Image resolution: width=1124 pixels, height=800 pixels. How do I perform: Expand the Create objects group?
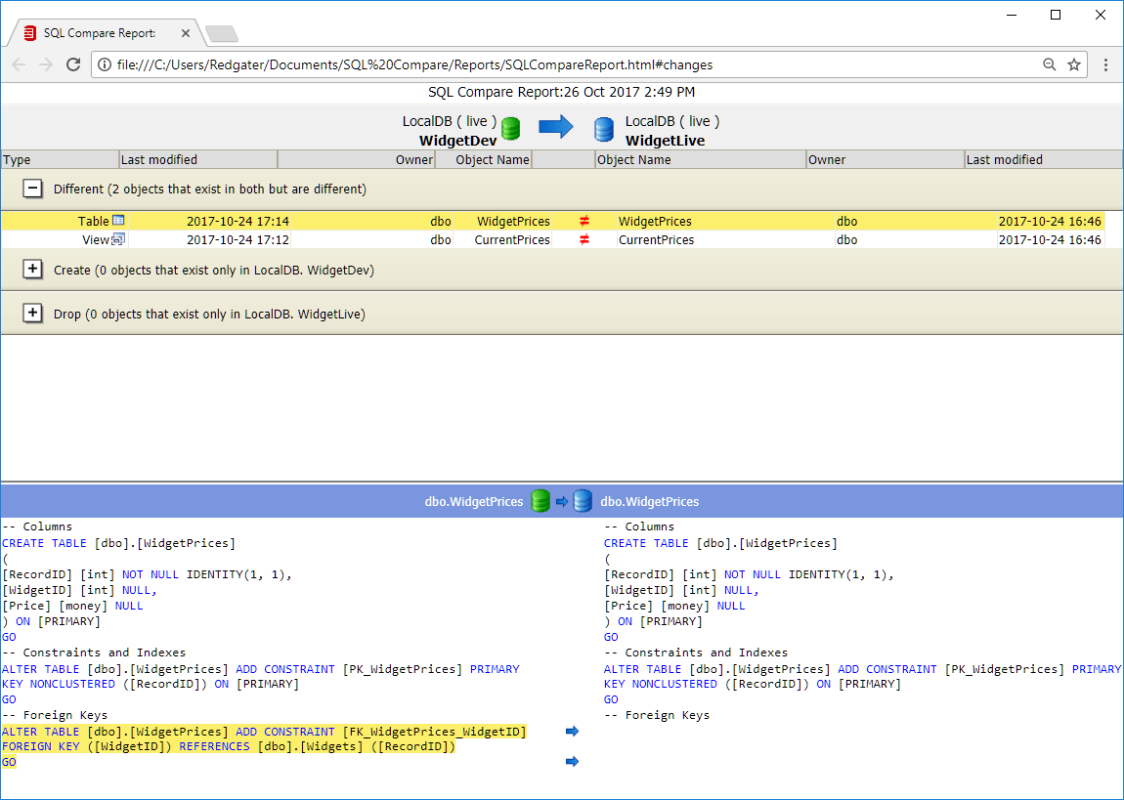[32, 270]
